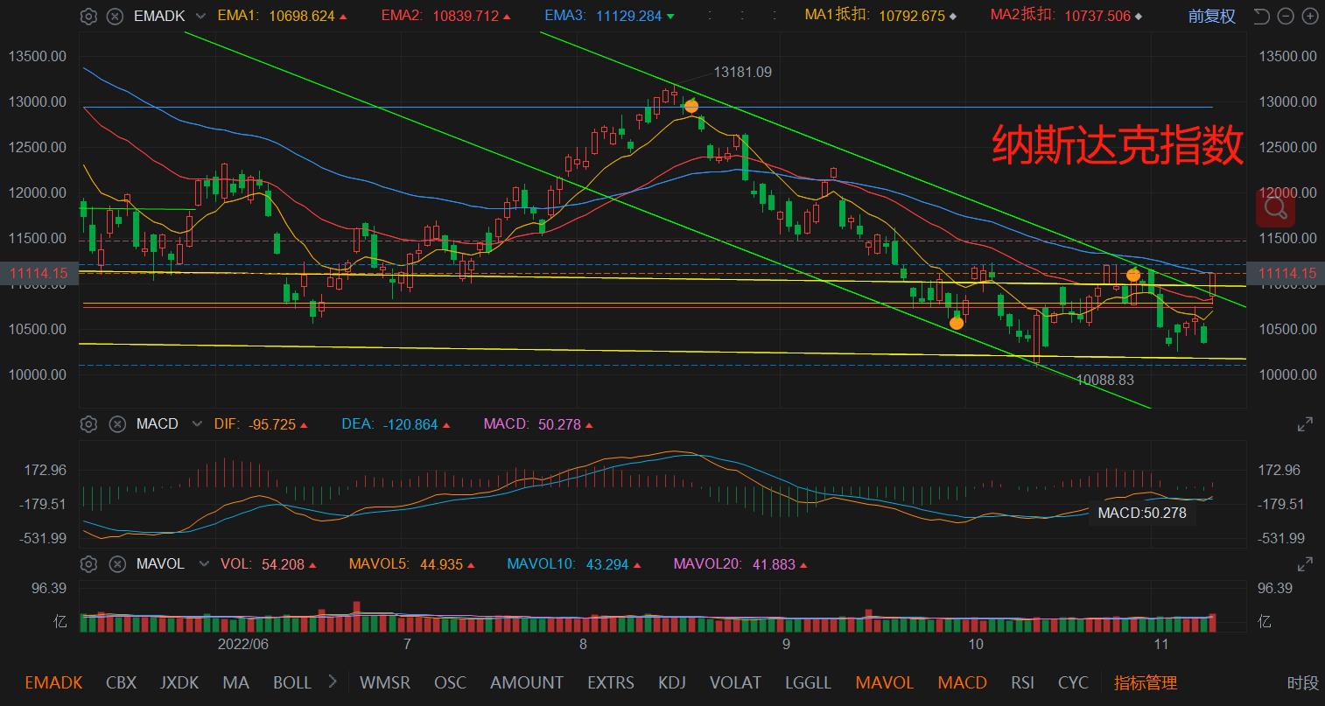Click the current price tag 11114.15 on left axis
The width and height of the screenshot is (1325, 706).
tap(39, 274)
